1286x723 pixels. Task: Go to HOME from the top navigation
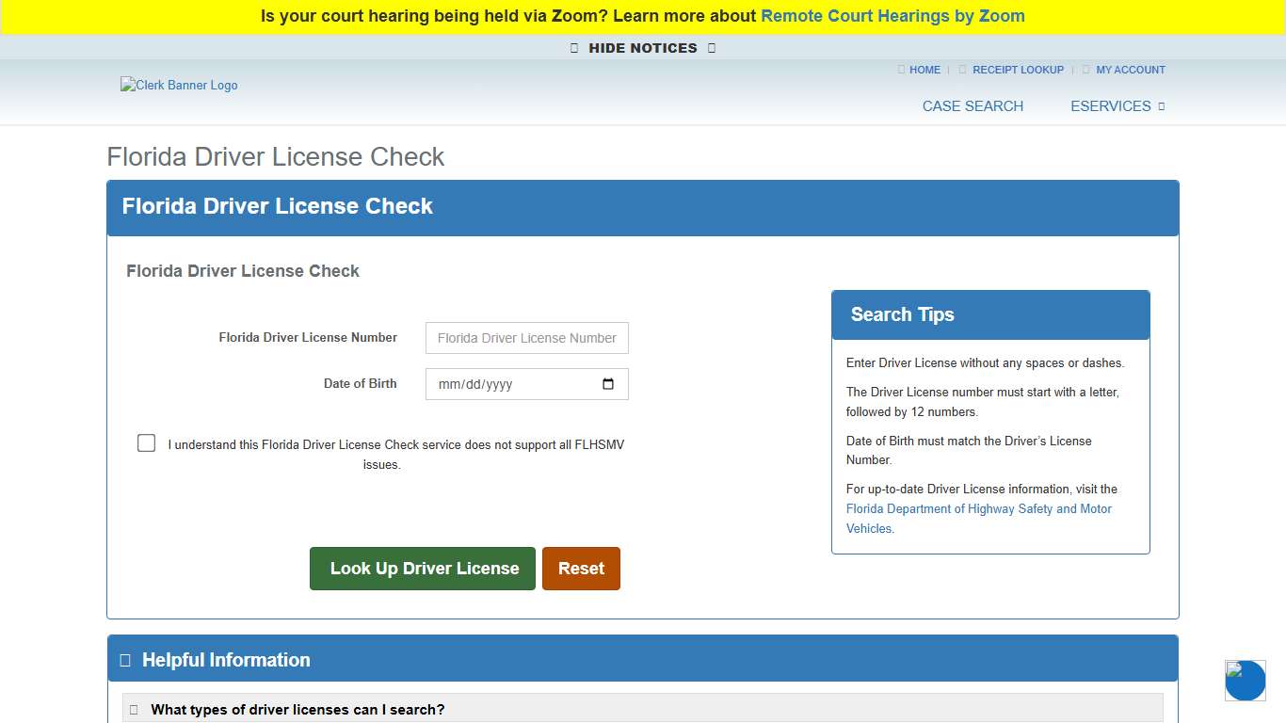(x=924, y=70)
